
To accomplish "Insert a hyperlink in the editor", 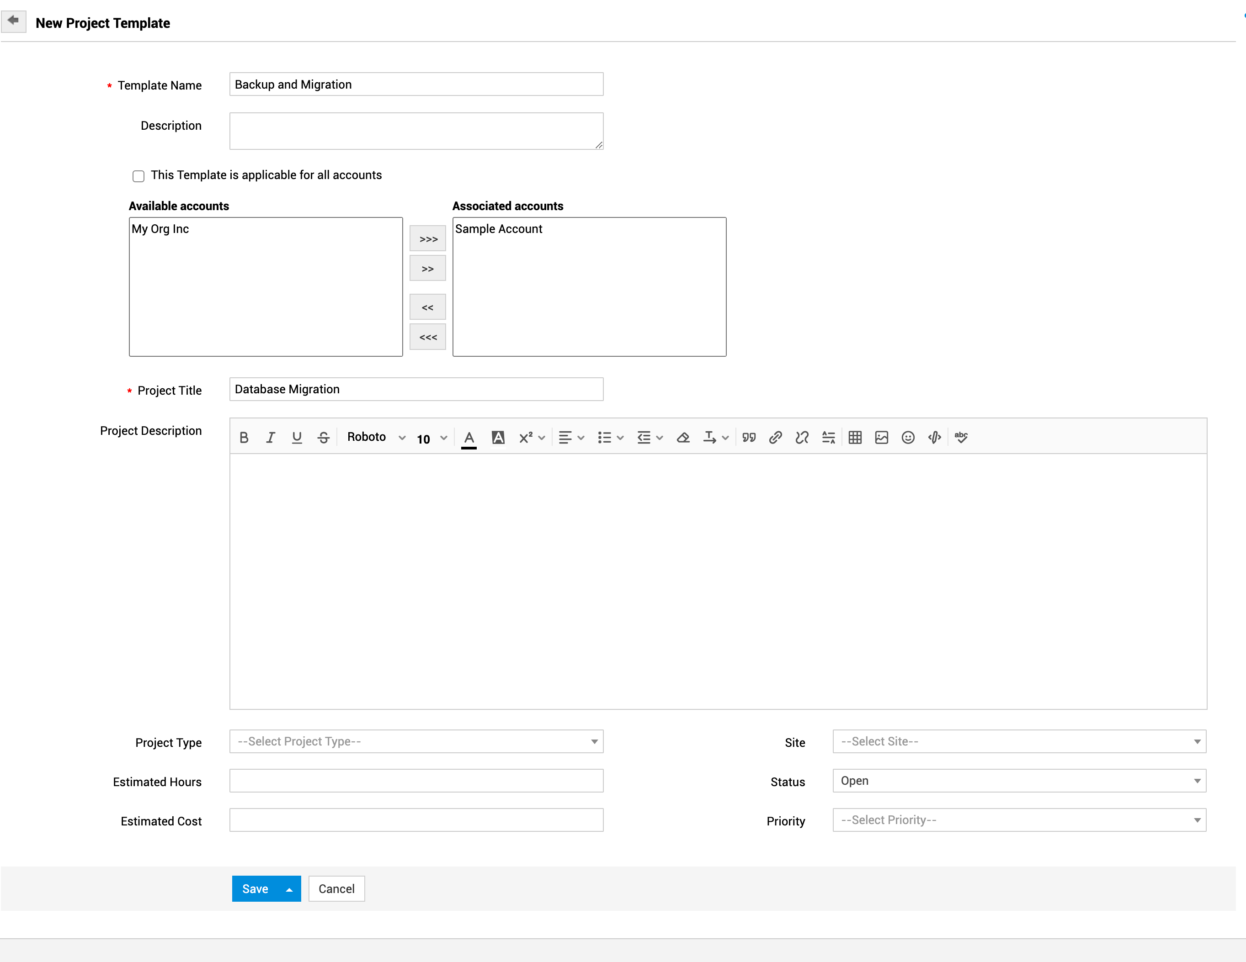I will [x=775, y=437].
